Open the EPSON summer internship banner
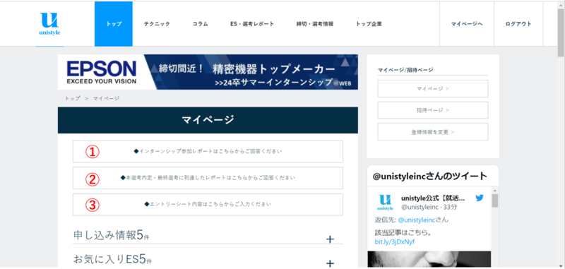This screenshot has height=269, width=565. 208,72
